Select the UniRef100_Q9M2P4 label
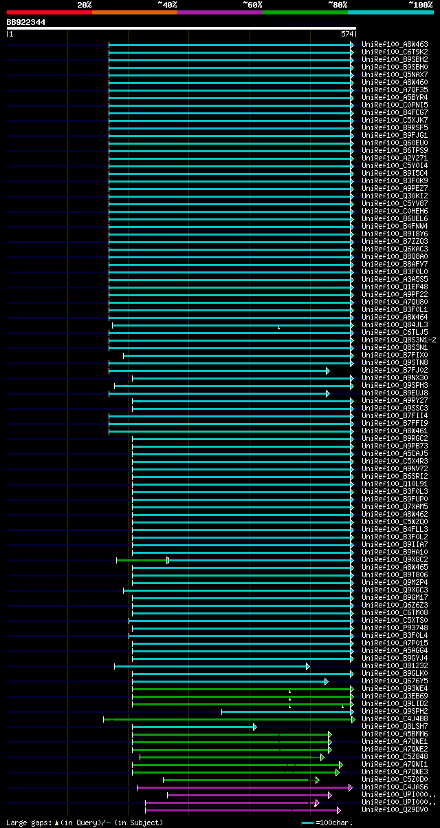Image resolution: width=440 pixels, height=828 pixels. click(395, 582)
